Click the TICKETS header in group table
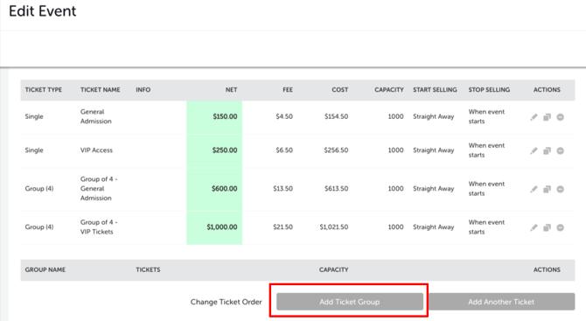This screenshot has height=321, width=586. tap(148, 269)
